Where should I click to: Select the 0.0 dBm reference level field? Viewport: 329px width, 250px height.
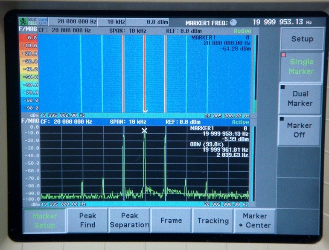click(148, 22)
